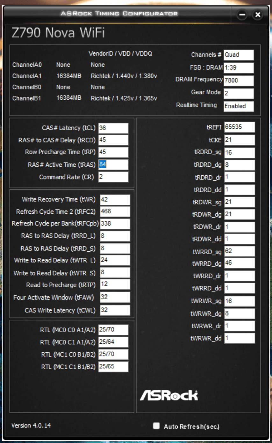The image size is (272, 443).
Task: Click the tWTR_S value field
Action: click(115, 272)
